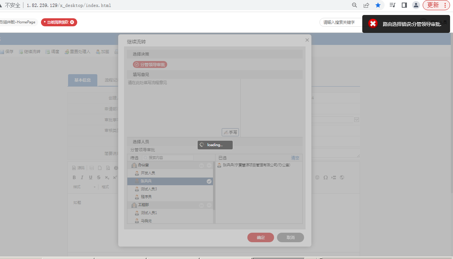Image resolution: width=453 pixels, height=259 pixels.
Task: Click 加签 in the toolbar
Action: (x=102, y=52)
